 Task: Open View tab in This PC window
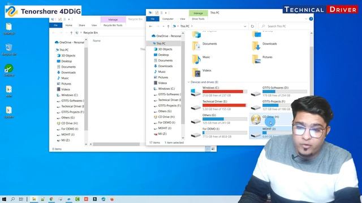coord(182,19)
